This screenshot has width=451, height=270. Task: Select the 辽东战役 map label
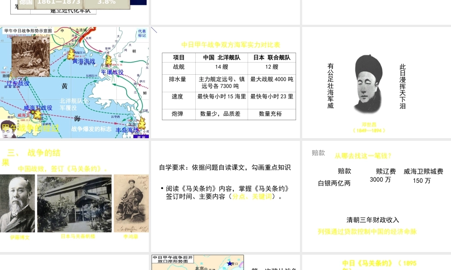[18, 83]
